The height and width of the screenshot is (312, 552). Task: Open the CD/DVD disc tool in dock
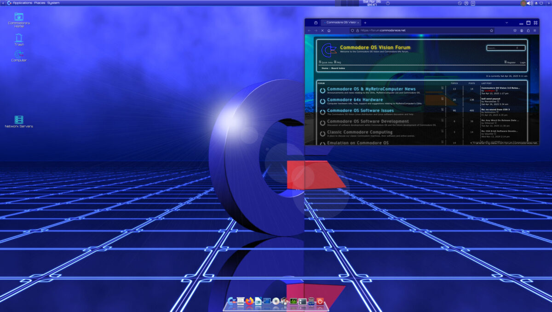276,301
